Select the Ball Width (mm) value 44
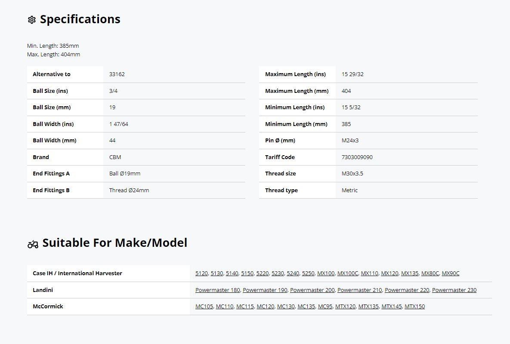This screenshot has width=510, height=344. [x=112, y=140]
